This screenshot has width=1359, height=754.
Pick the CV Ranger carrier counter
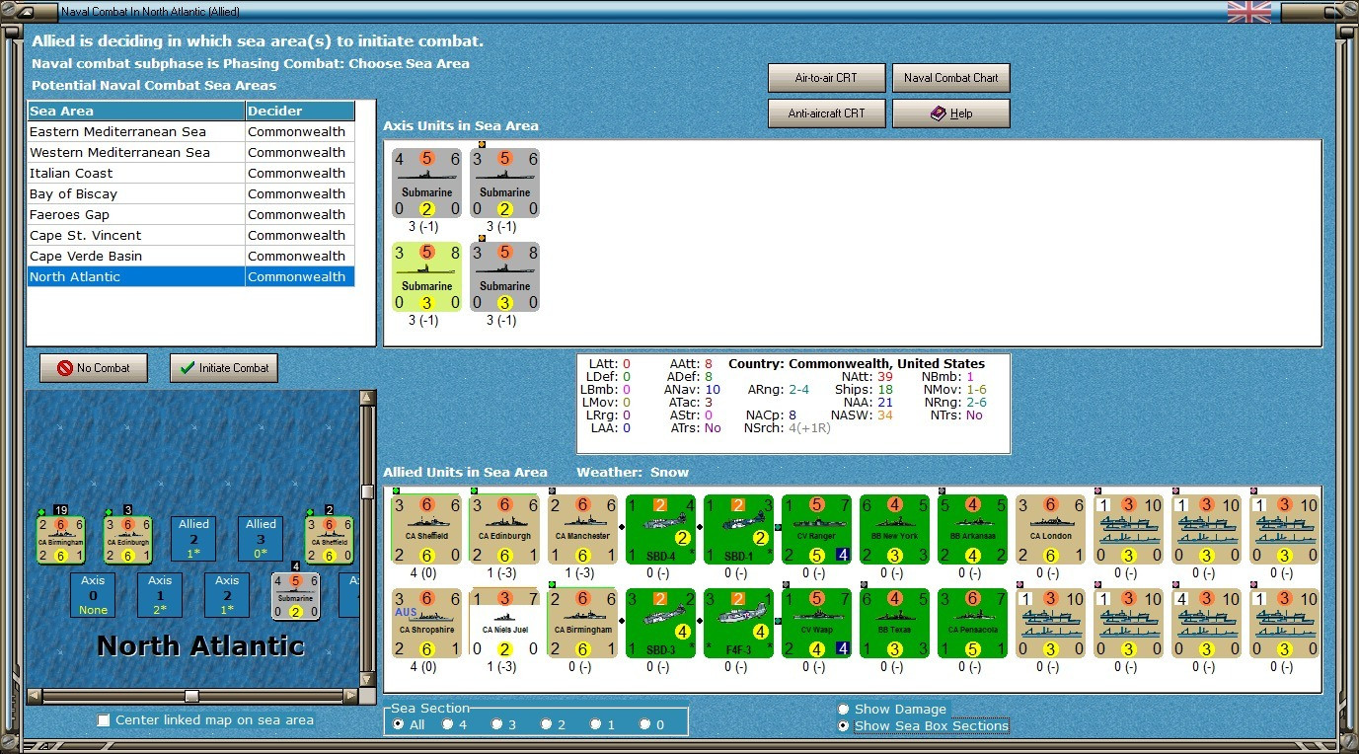(x=816, y=529)
